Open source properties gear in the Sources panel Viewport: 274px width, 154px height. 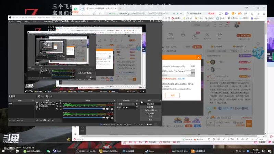(x=45, y=120)
